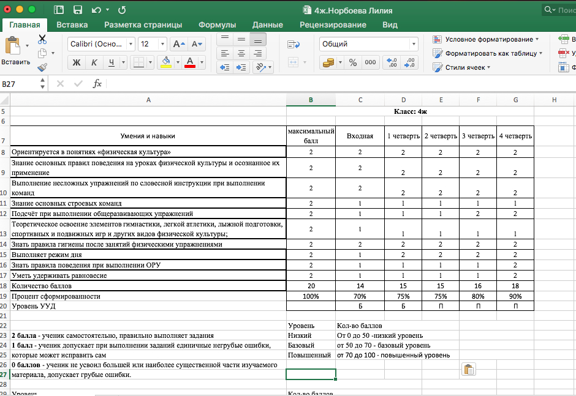The image size is (576, 396).
Task: Decrease font size with the small A
Action: click(x=197, y=44)
